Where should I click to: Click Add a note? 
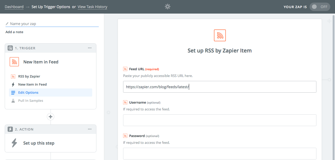pos(14,32)
